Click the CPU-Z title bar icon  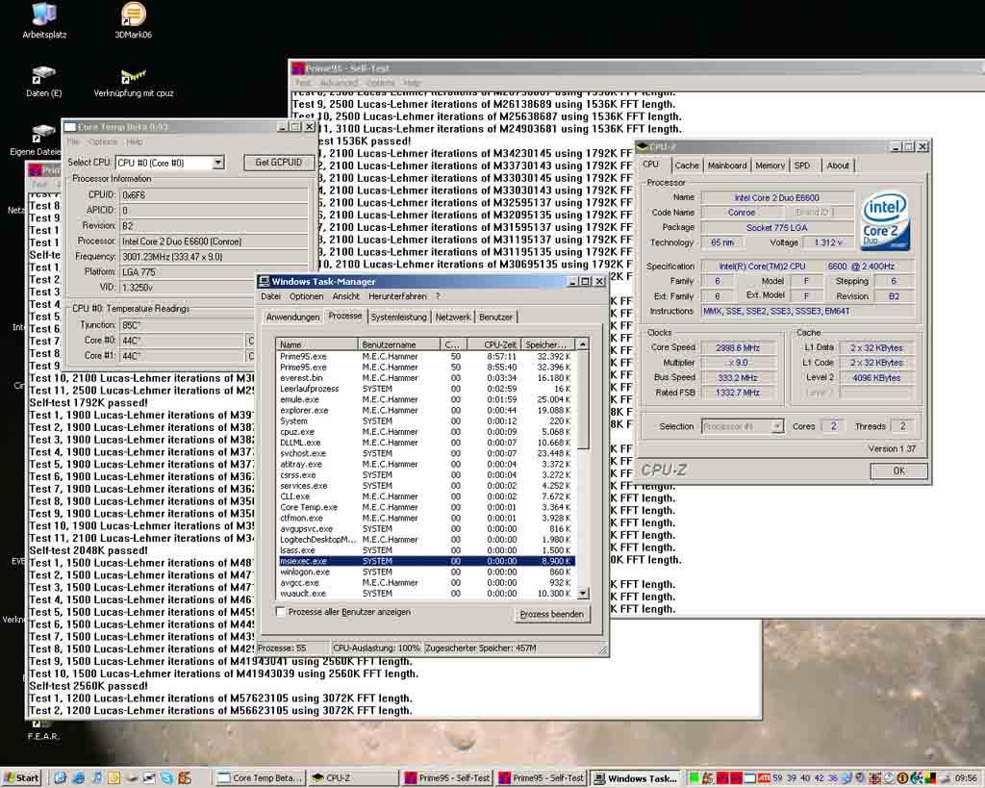pos(642,147)
